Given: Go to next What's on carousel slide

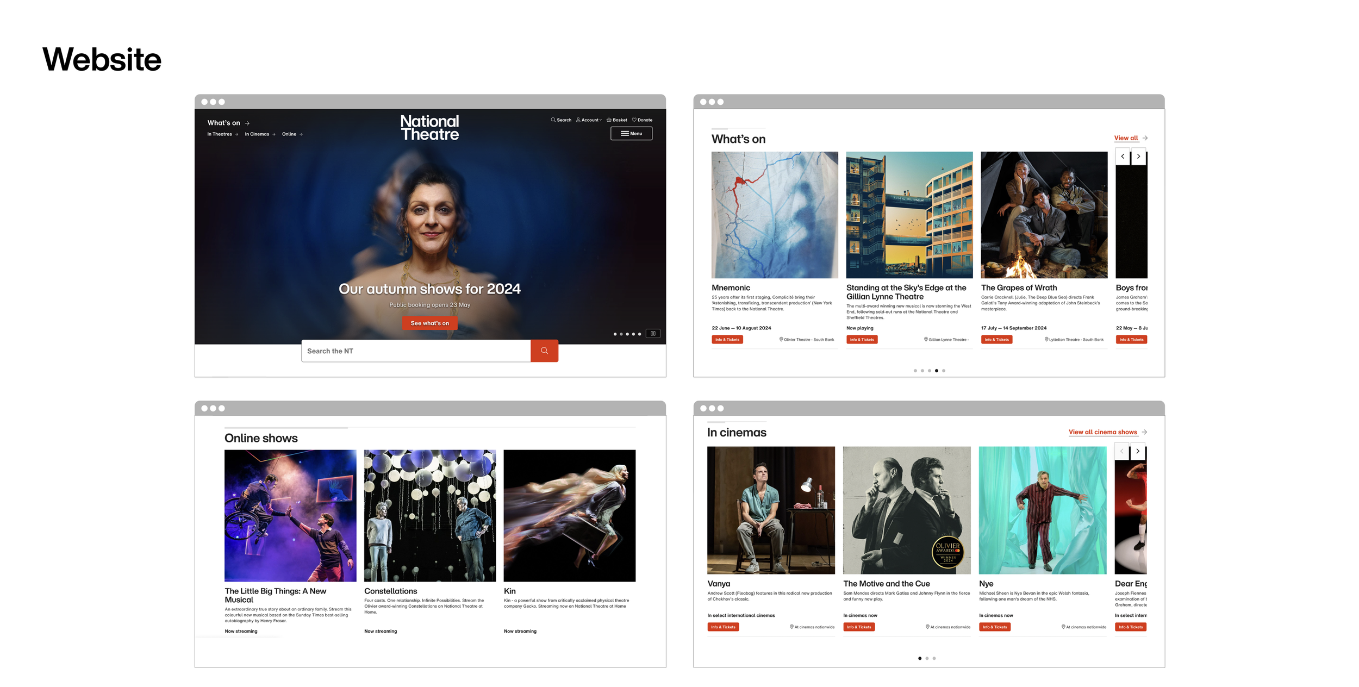Looking at the screenshot, I should (x=1138, y=157).
